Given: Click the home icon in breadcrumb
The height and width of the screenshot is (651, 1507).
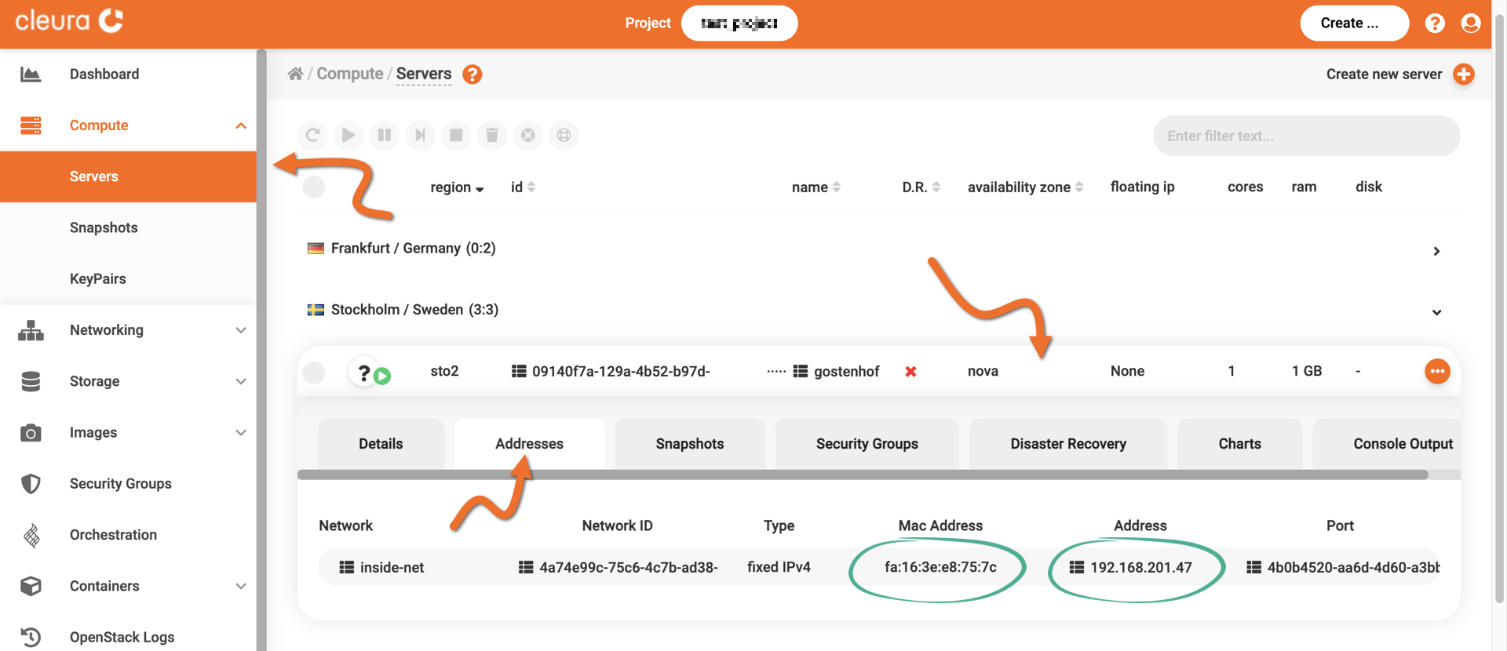Looking at the screenshot, I should click(x=295, y=74).
